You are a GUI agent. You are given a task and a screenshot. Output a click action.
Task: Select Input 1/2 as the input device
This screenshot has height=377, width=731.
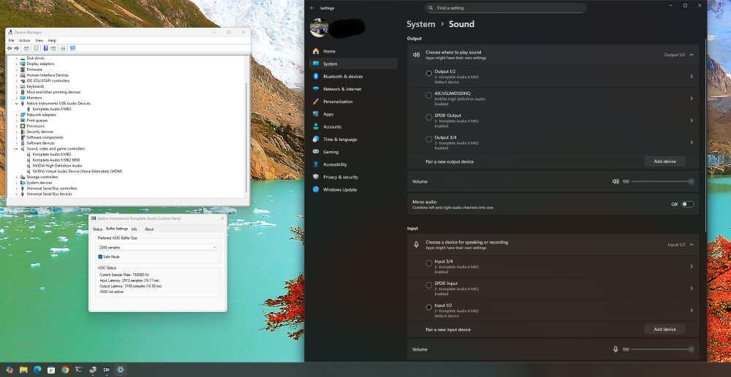[x=429, y=307]
